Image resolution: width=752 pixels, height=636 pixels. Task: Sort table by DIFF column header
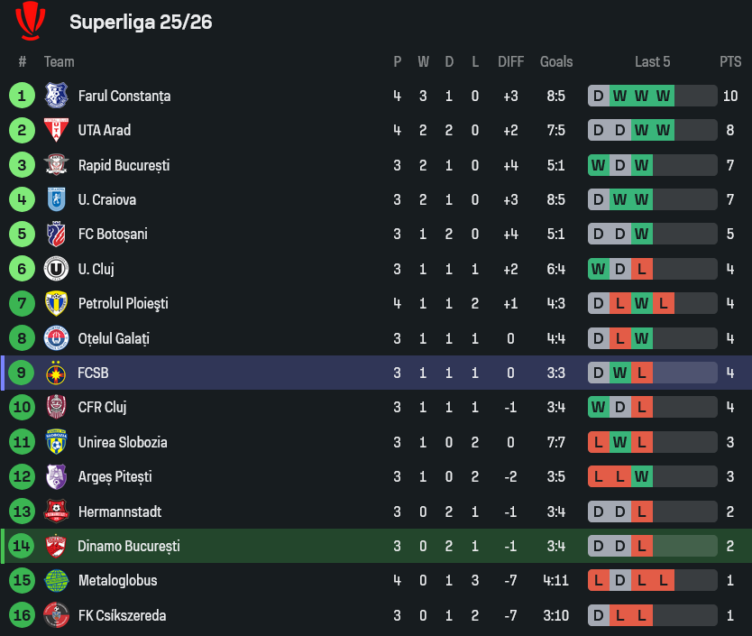click(510, 61)
